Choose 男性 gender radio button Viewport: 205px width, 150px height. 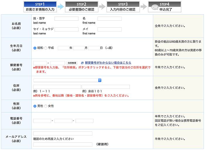[35, 106]
